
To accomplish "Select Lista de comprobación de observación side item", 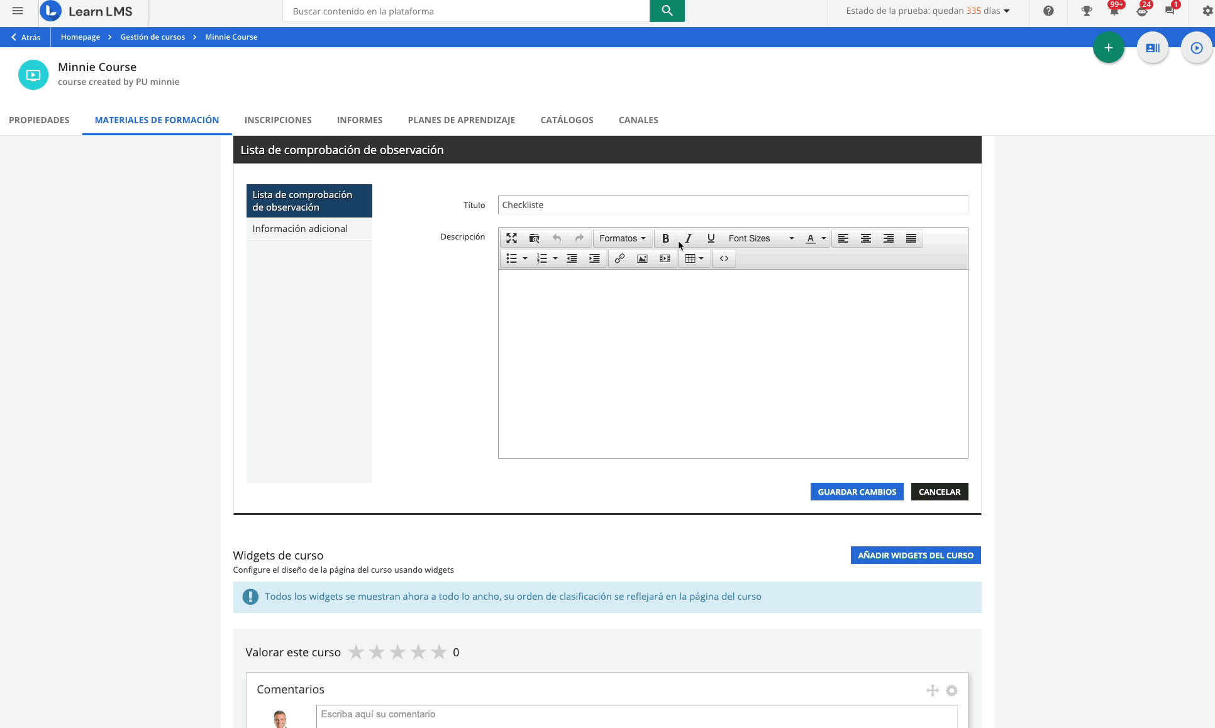I will [309, 201].
